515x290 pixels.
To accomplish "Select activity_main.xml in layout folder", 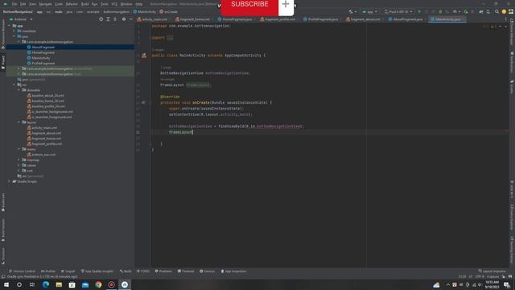I will pos(44,128).
